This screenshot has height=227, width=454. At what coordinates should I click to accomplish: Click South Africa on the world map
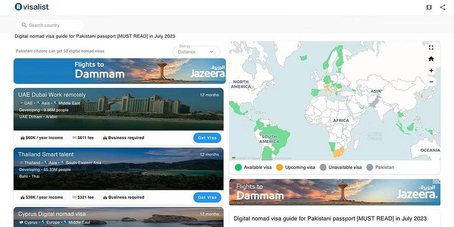338,152
